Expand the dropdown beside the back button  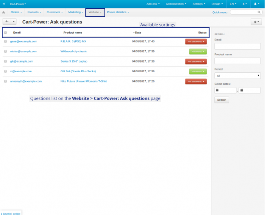(14, 22)
